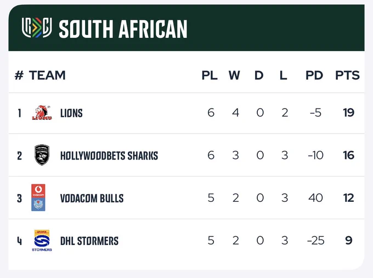Sort by the PTS column header
Image resolution: width=373 pixels, height=278 pixels.
click(347, 75)
